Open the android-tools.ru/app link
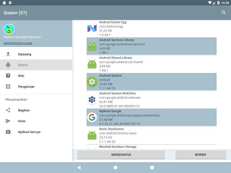Screen dimensions: 231x173 point(18,43)
